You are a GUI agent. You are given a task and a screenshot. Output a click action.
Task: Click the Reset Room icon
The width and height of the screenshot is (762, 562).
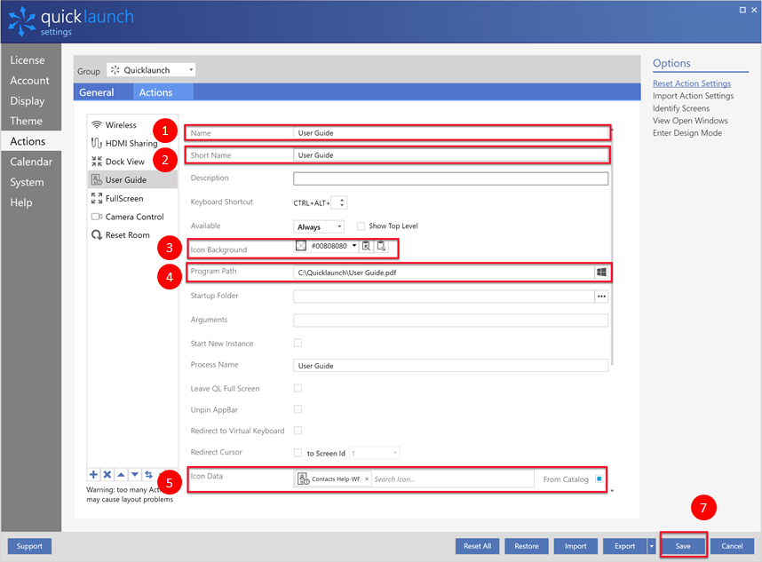(97, 235)
